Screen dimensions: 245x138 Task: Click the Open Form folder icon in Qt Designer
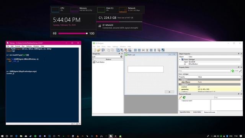point(99,50)
